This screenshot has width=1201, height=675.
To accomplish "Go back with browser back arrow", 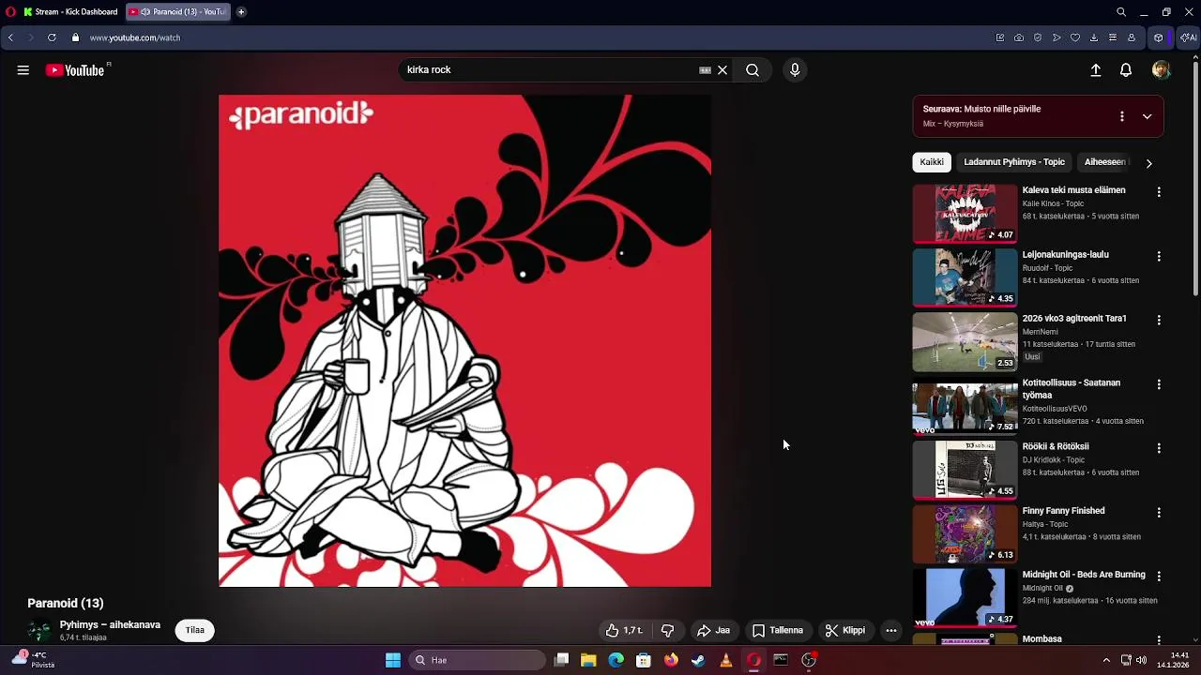I will click(10, 37).
